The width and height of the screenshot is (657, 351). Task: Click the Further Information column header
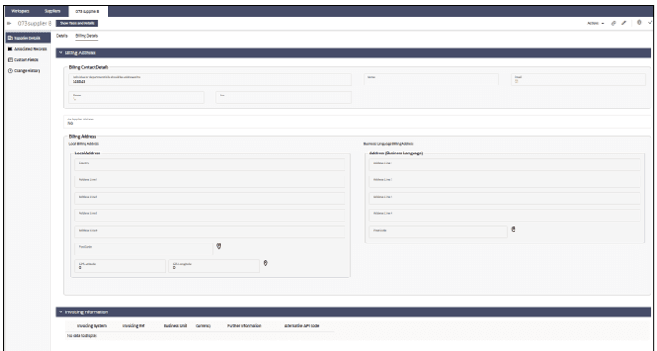(244, 326)
